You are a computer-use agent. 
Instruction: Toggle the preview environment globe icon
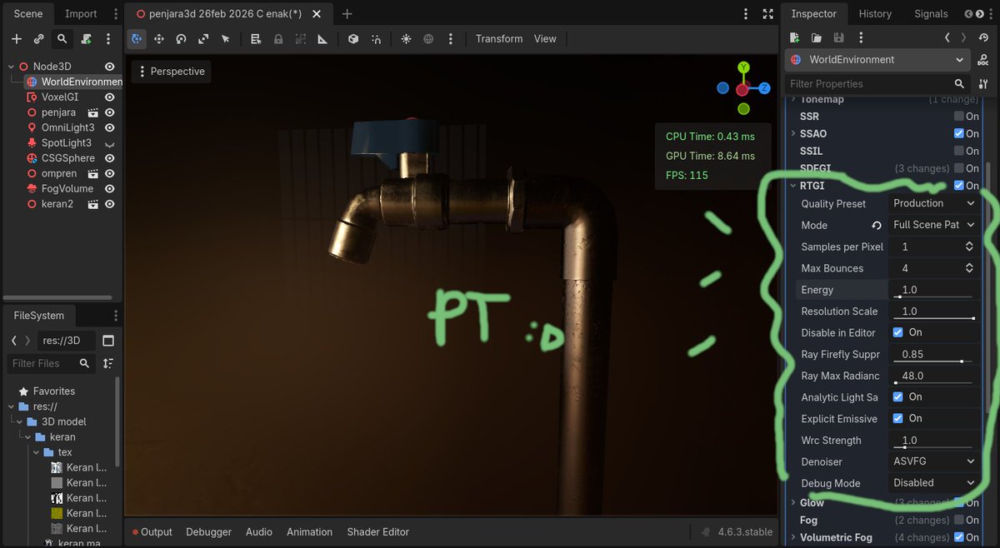click(x=428, y=39)
